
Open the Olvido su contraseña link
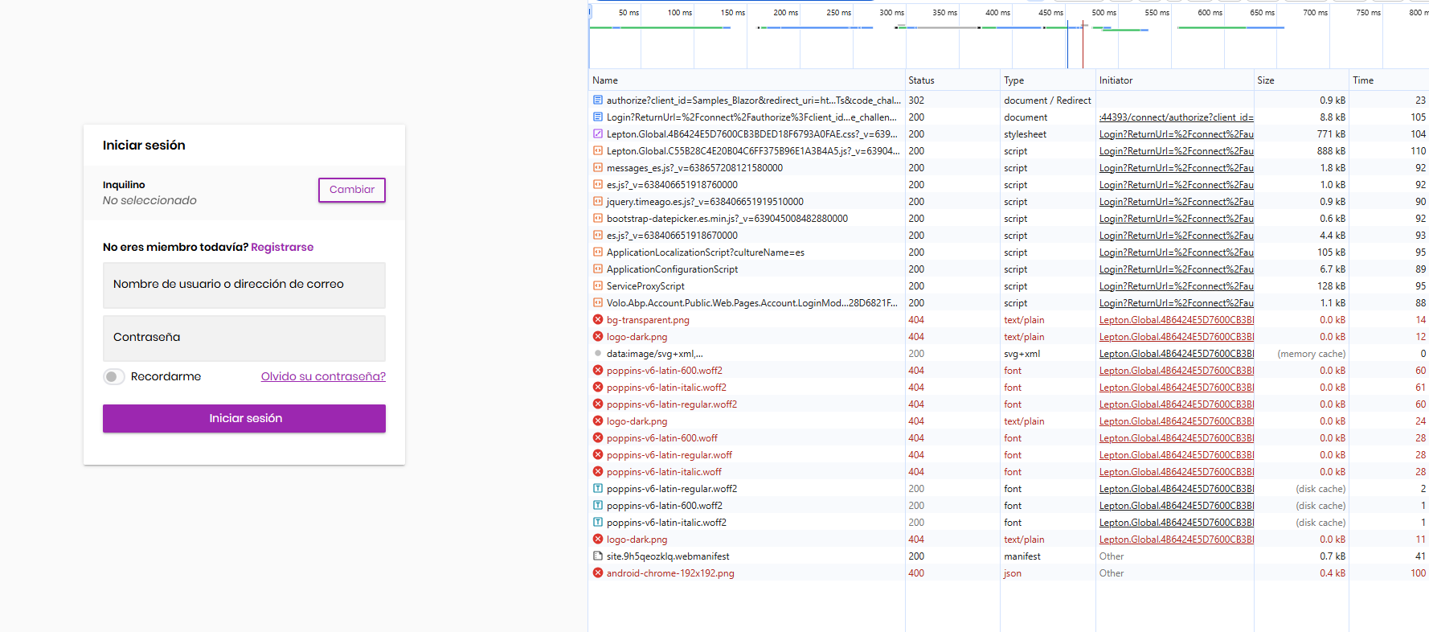click(323, 377)
